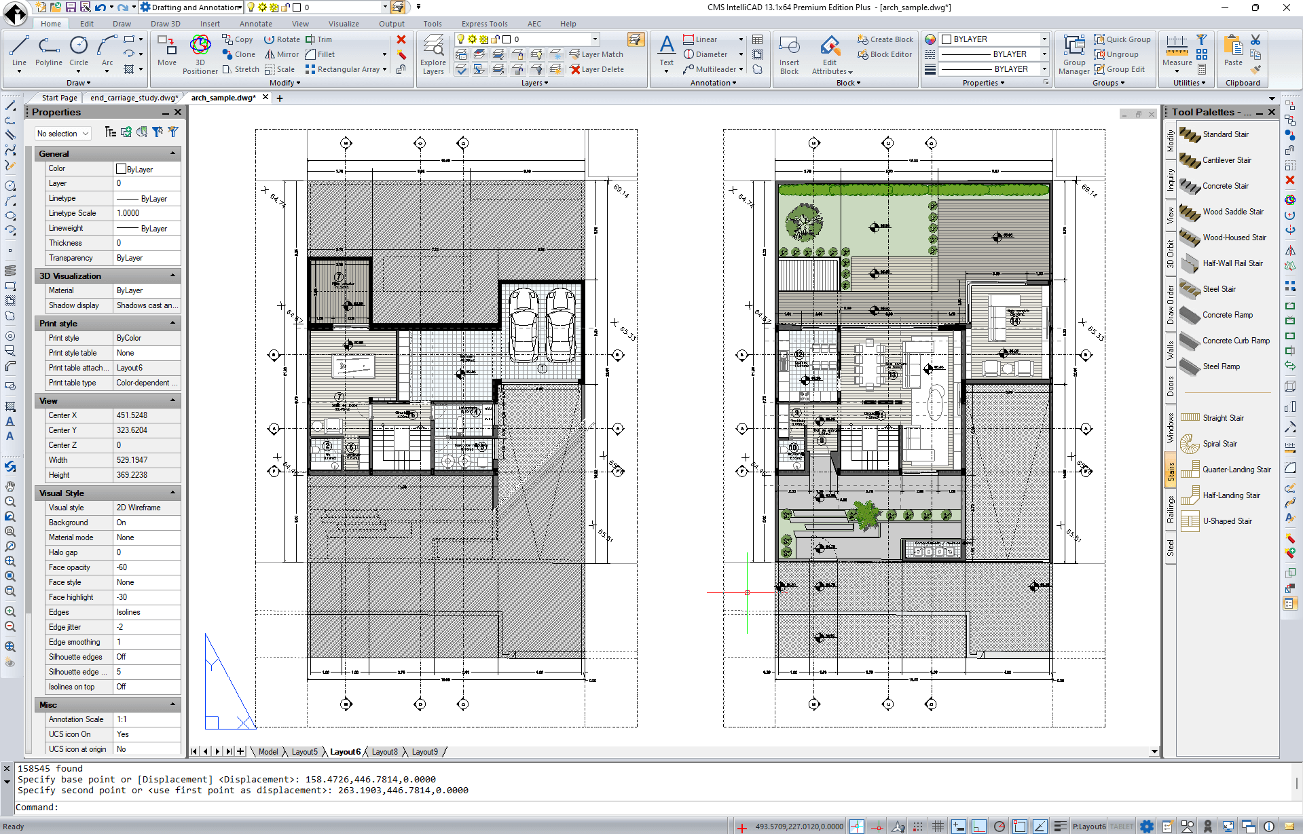
Task: Select the Polyline draw tool
Action: click(48, 52)
